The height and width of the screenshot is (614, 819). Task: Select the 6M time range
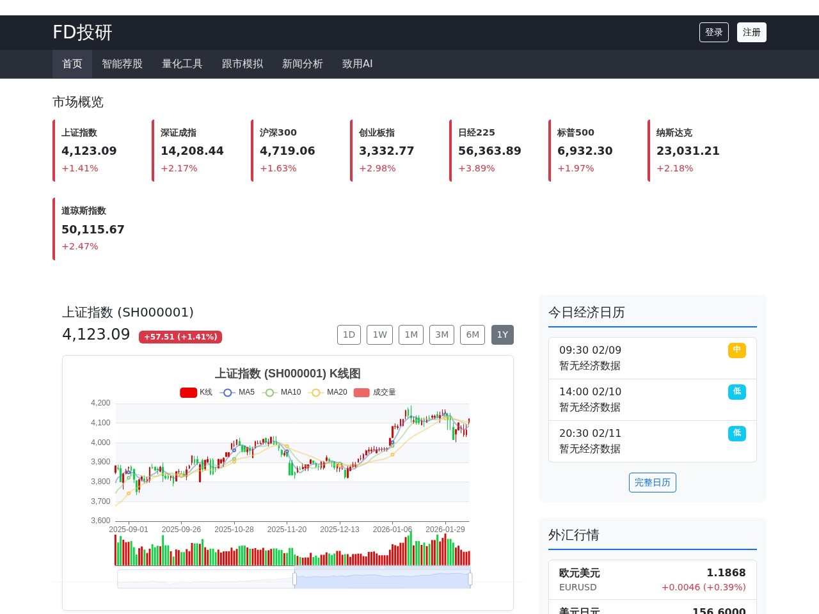(473, 335)
